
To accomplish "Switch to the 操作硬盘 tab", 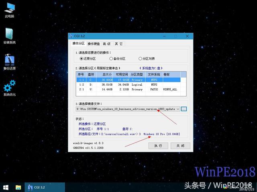I will tap(94, 44).
